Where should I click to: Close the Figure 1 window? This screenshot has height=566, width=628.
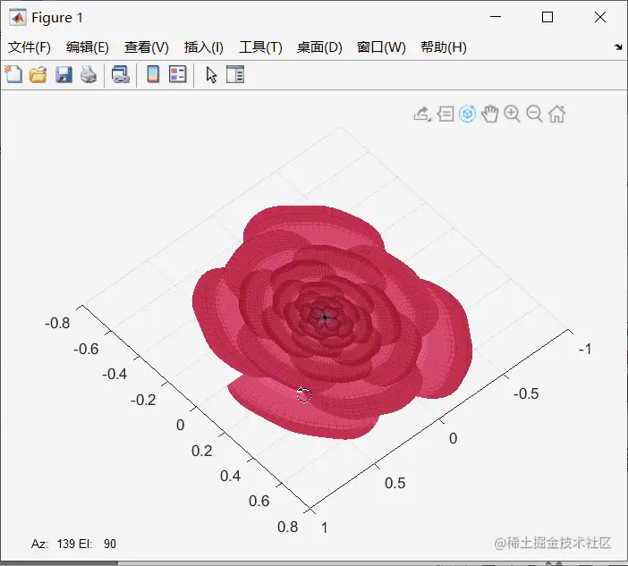click(x=600, y=17)
